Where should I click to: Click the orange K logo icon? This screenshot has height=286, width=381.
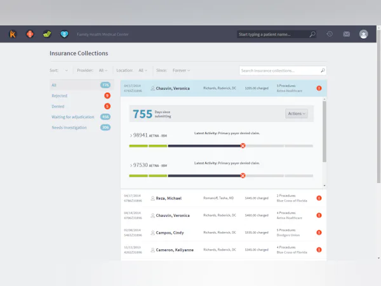13,34
